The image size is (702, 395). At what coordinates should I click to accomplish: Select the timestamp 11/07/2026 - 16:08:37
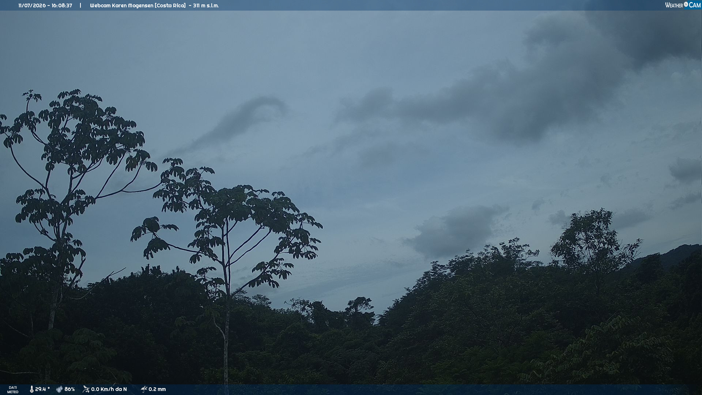[x=45, y=5]
